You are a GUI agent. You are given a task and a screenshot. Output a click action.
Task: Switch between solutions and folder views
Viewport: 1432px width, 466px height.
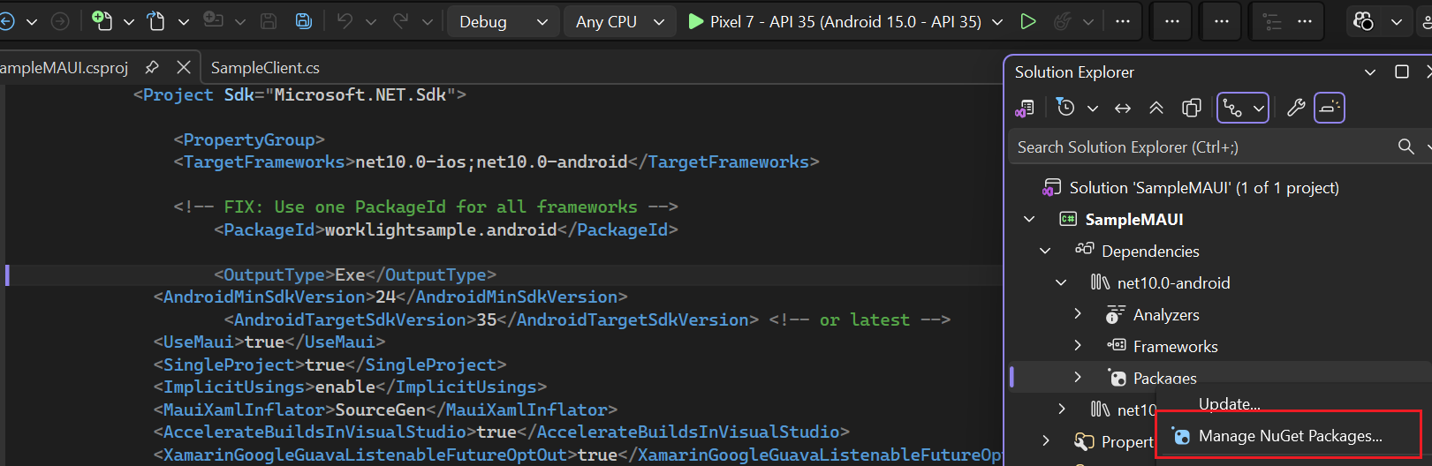(1025, 108)
